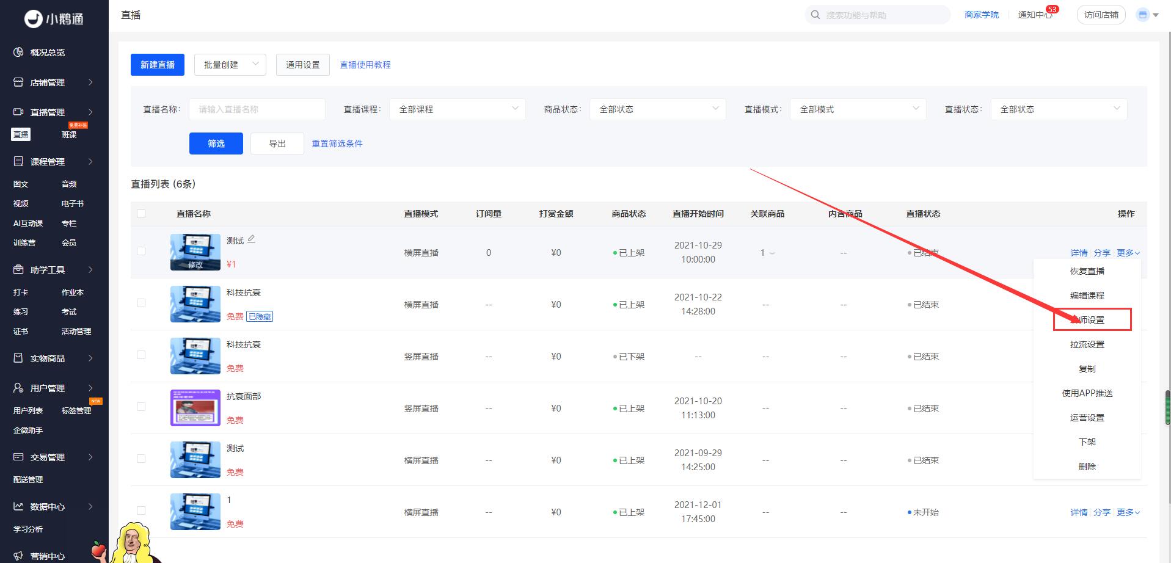Check the checkbox for the 抗衰面部 row

(141, 407)
